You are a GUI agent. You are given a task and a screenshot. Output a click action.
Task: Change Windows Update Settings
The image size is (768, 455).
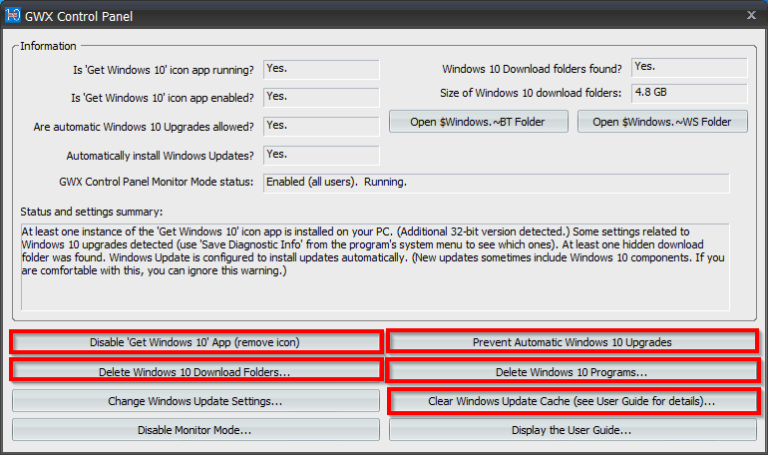coord(195,401)
